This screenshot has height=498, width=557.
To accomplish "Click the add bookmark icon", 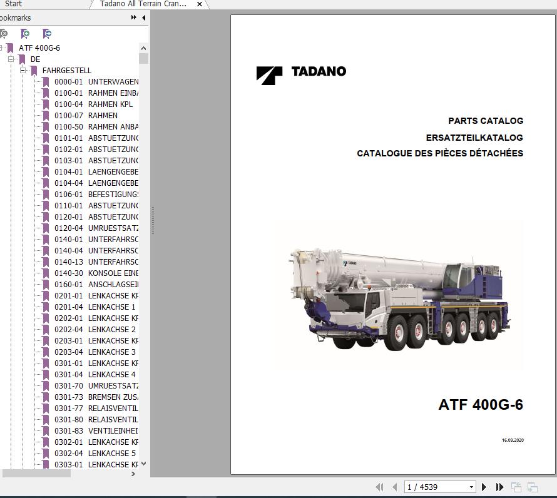I will (25, 33).
